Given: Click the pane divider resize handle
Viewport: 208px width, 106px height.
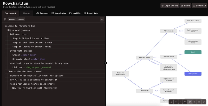Looking at the screenshot, I should point(105,63).
